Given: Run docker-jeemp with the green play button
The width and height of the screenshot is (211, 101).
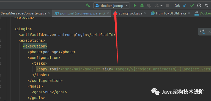Looking at the screenshot, I should tap(135, 6).
